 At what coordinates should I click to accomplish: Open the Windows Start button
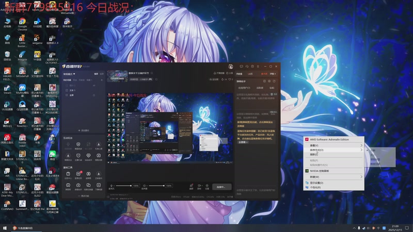[x=5, y=228]
